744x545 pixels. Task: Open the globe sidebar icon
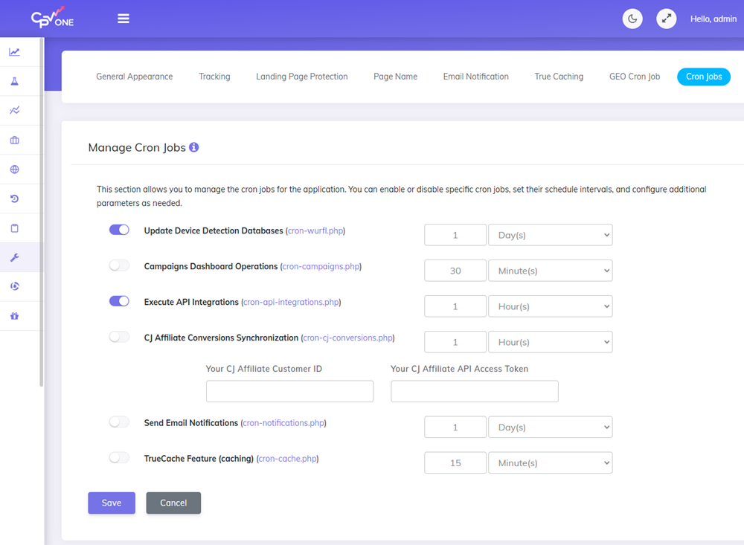point(15,170)
